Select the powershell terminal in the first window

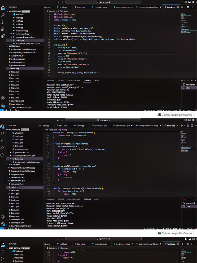189,85
